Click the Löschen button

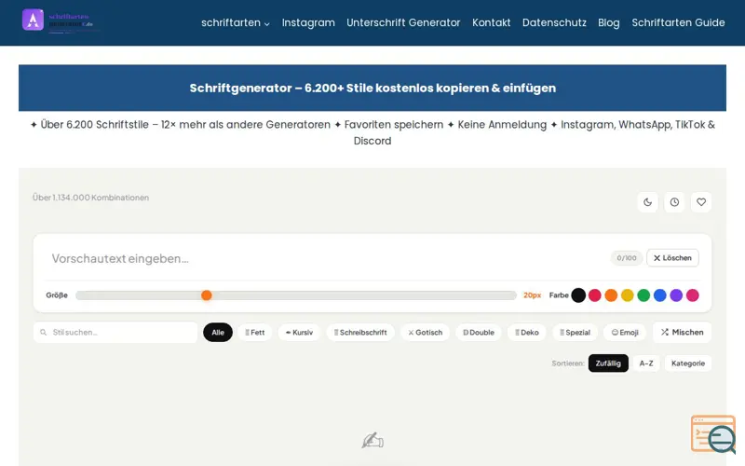pyautogui.click(x=672, y=258)
